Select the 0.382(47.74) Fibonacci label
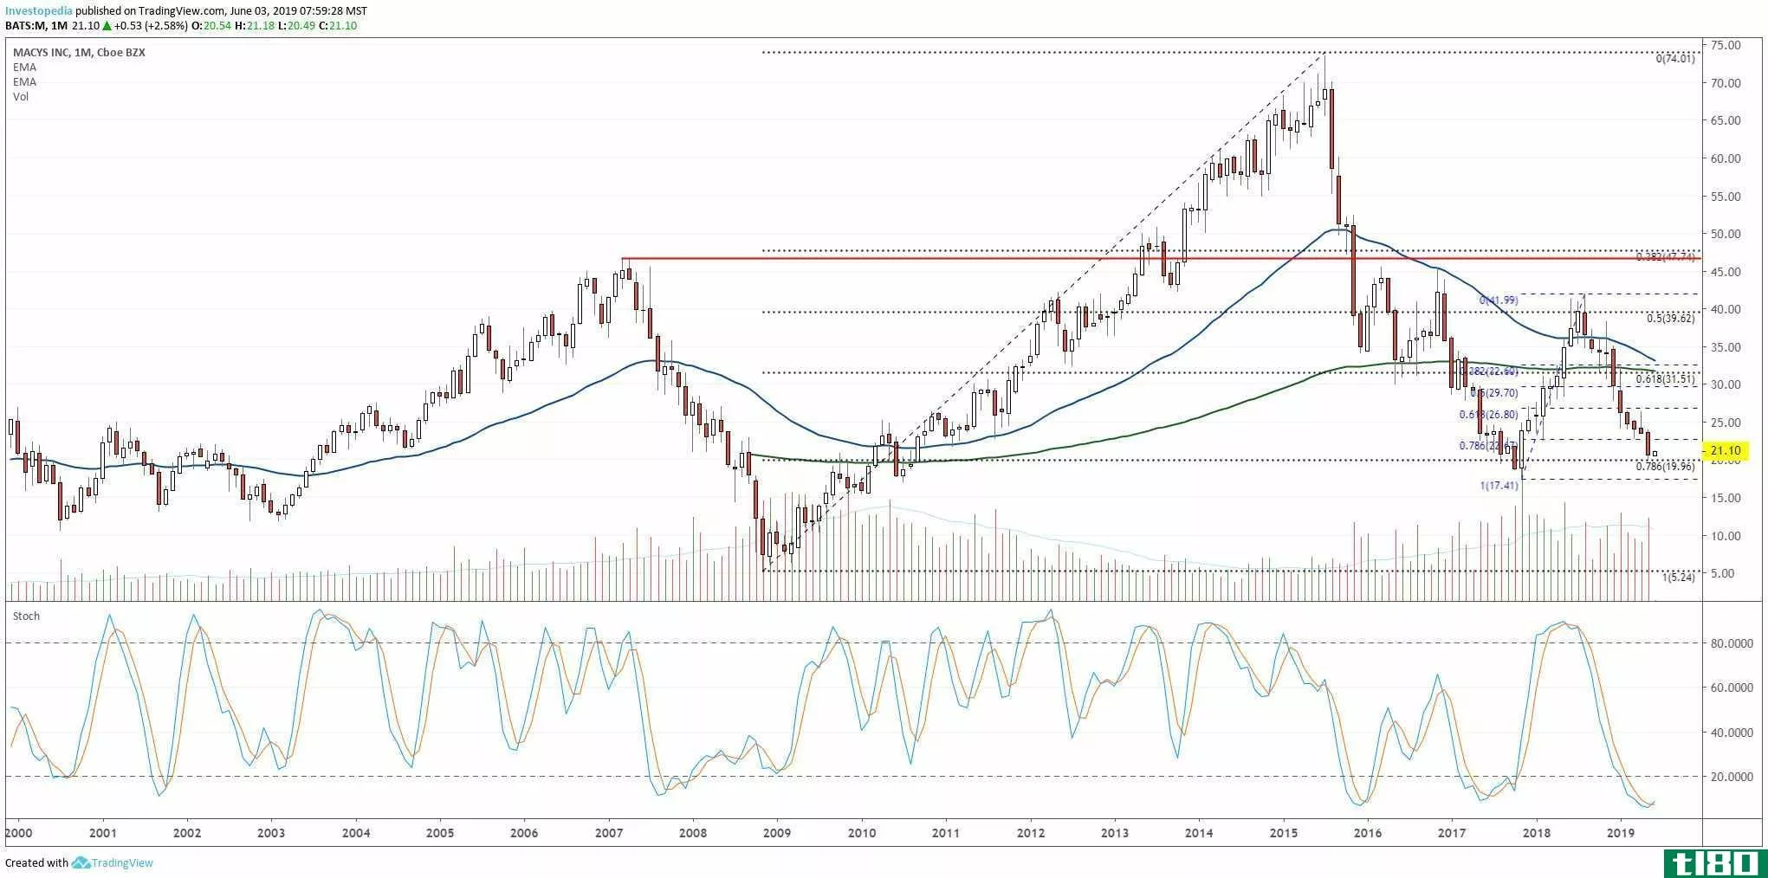Image resolution: width=1768 pixels, height=878 pixels. pyautogui.click(x=1666, y=257)
